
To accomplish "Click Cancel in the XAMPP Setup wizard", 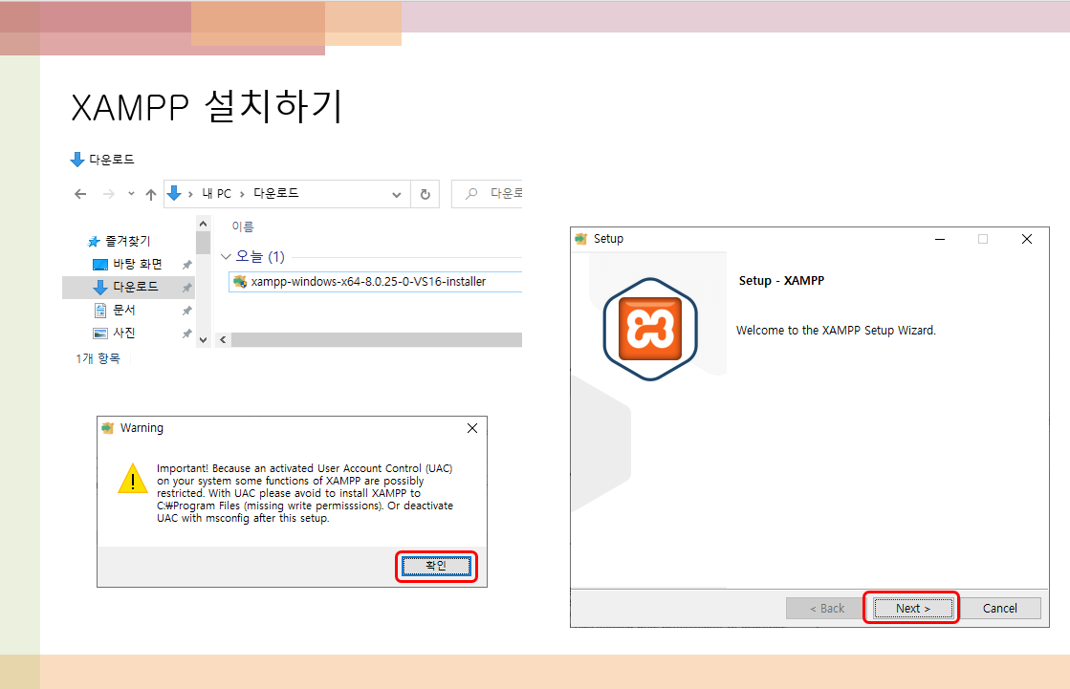I will tap(999, 608).
